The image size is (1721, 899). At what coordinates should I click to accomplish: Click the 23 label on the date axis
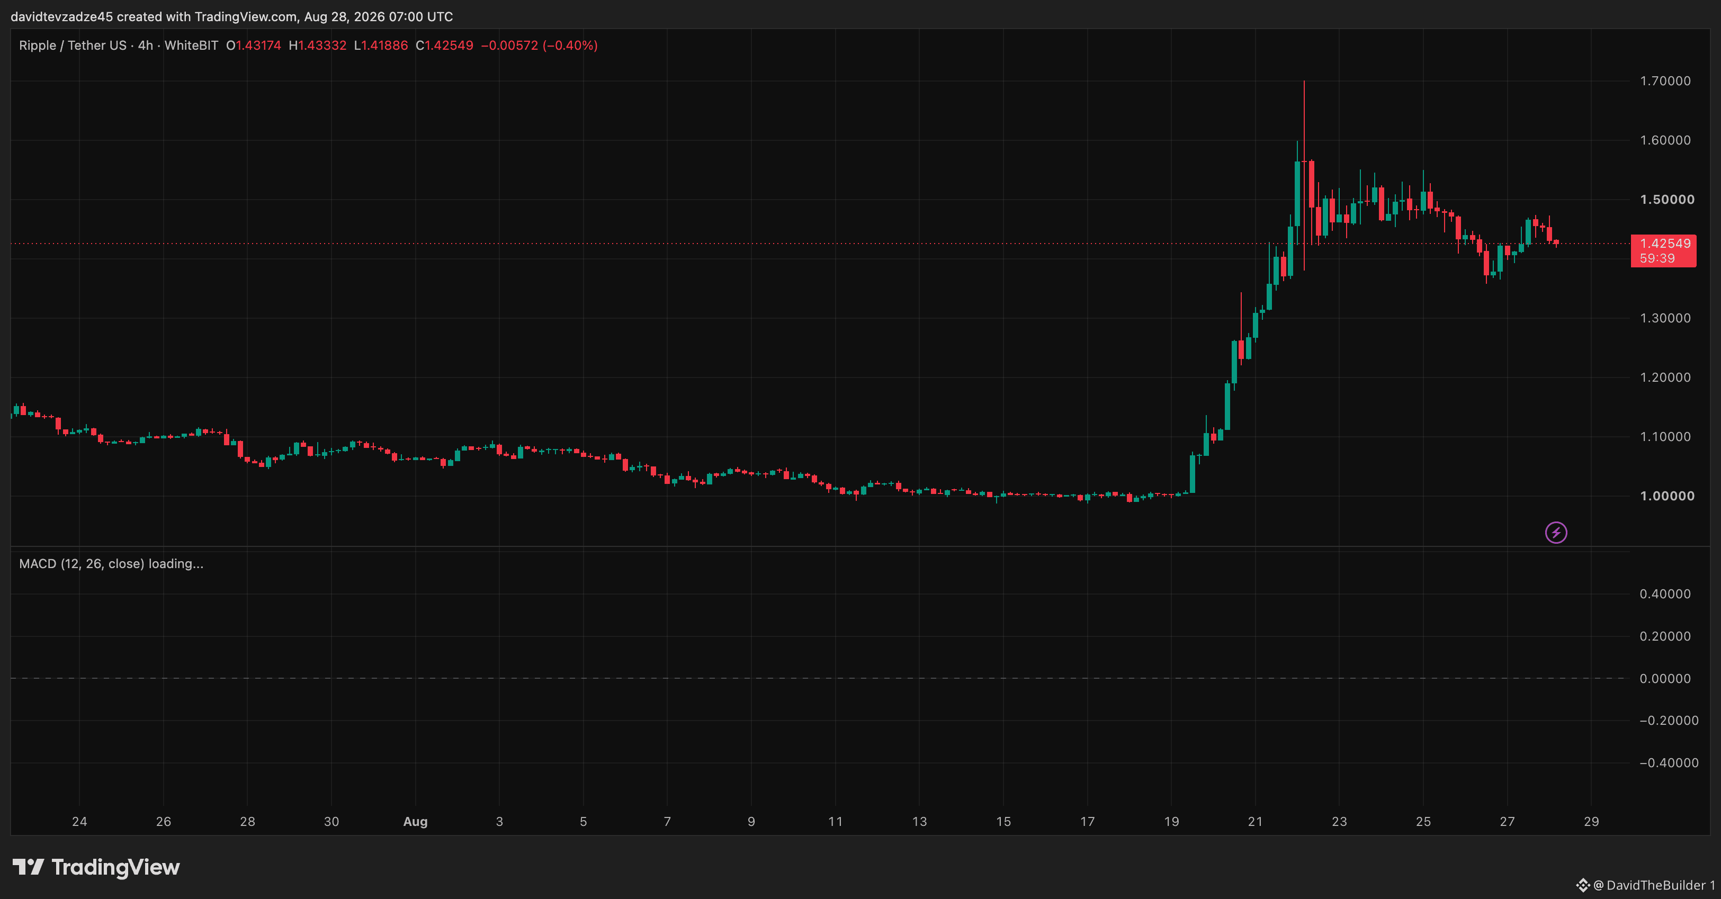[x=1340, y=822]
